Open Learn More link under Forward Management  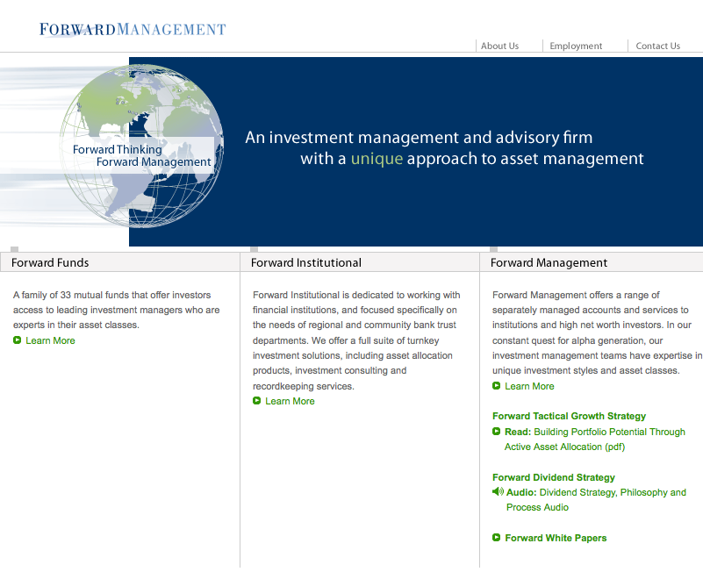[x=529, y=386]
